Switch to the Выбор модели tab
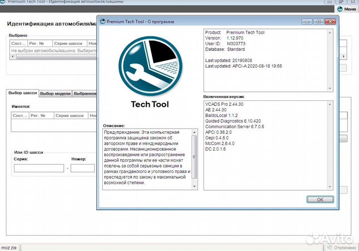Viewport: 359px width, 251px height. 55,93
